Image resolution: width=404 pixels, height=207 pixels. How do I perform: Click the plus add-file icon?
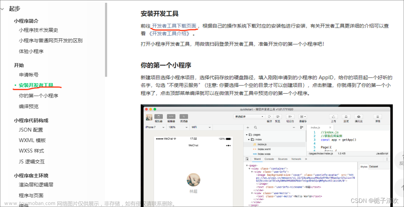[248, 127]
